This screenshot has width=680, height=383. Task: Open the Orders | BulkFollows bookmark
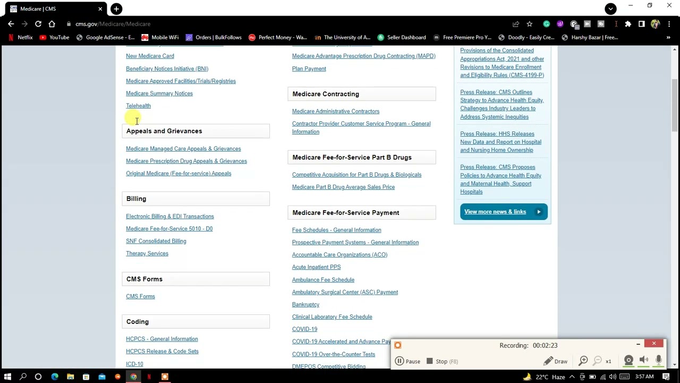(213, 37)
